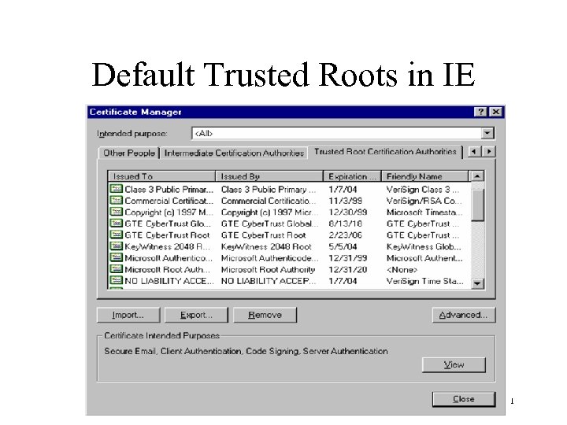The width and height of the screenshot is (567, 425).
Task: Select 'Copyright (c) 1997 M...' Issued To entry
Action: pos(169,213)
